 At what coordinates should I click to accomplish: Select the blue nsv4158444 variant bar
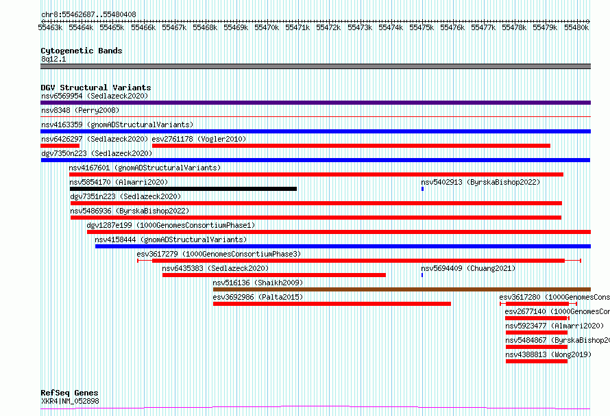(343, 246)
